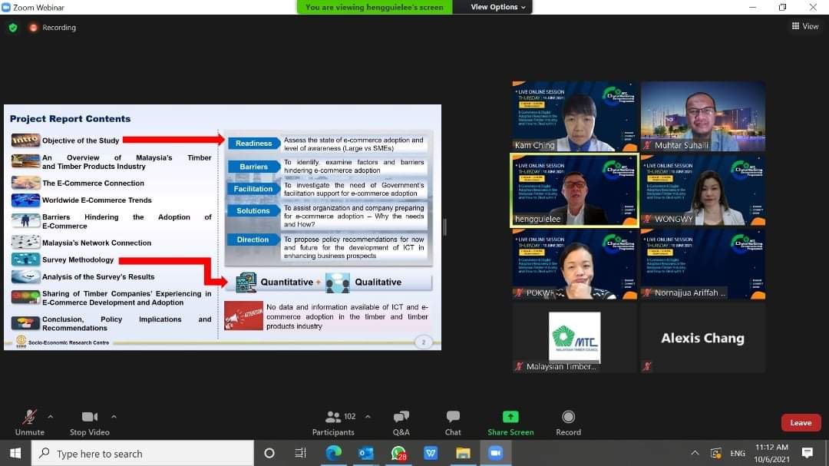
Task: Click the Zoom app taskbar icon
Action: [495, 453]
